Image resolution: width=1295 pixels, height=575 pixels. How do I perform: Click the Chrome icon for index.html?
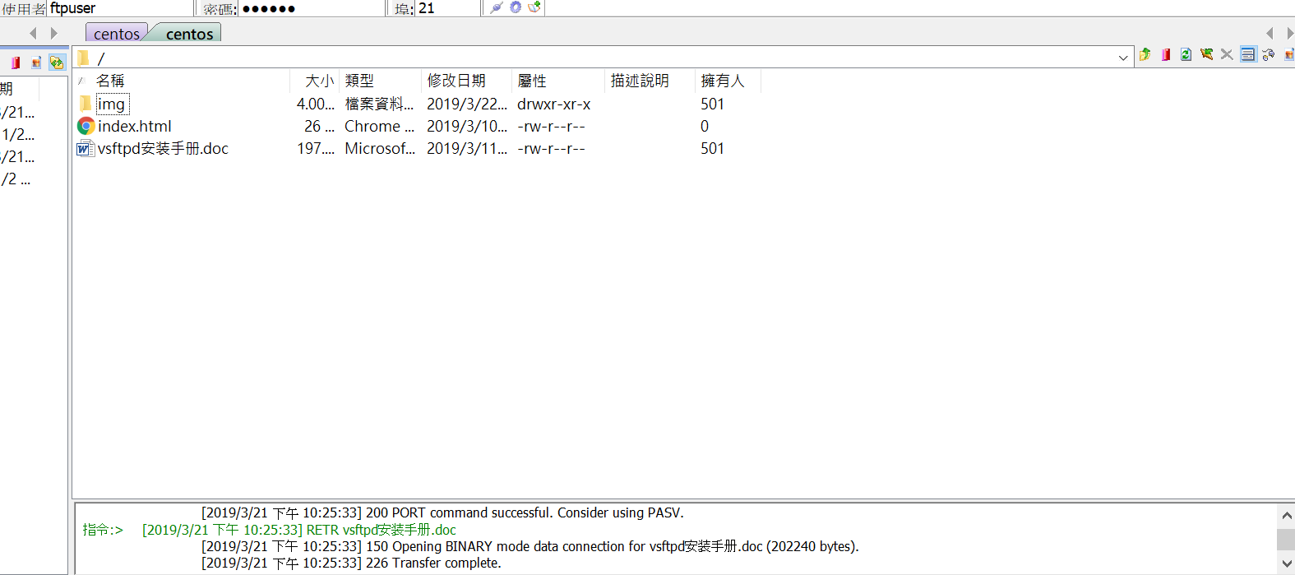tap(86, 126)
